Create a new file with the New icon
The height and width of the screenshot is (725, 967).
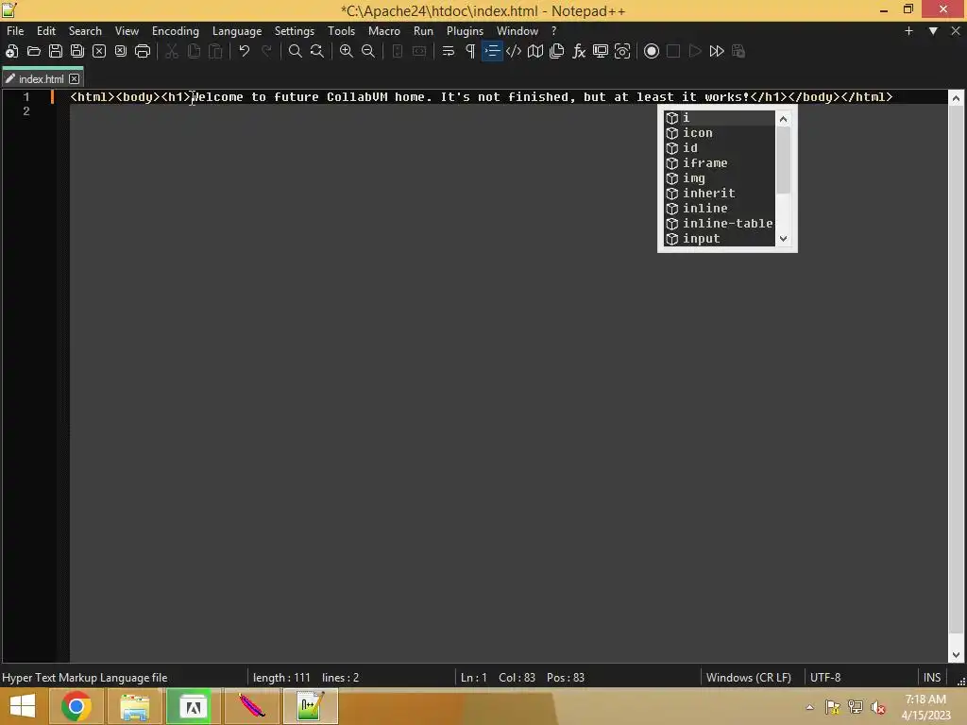tap(11, 51)
